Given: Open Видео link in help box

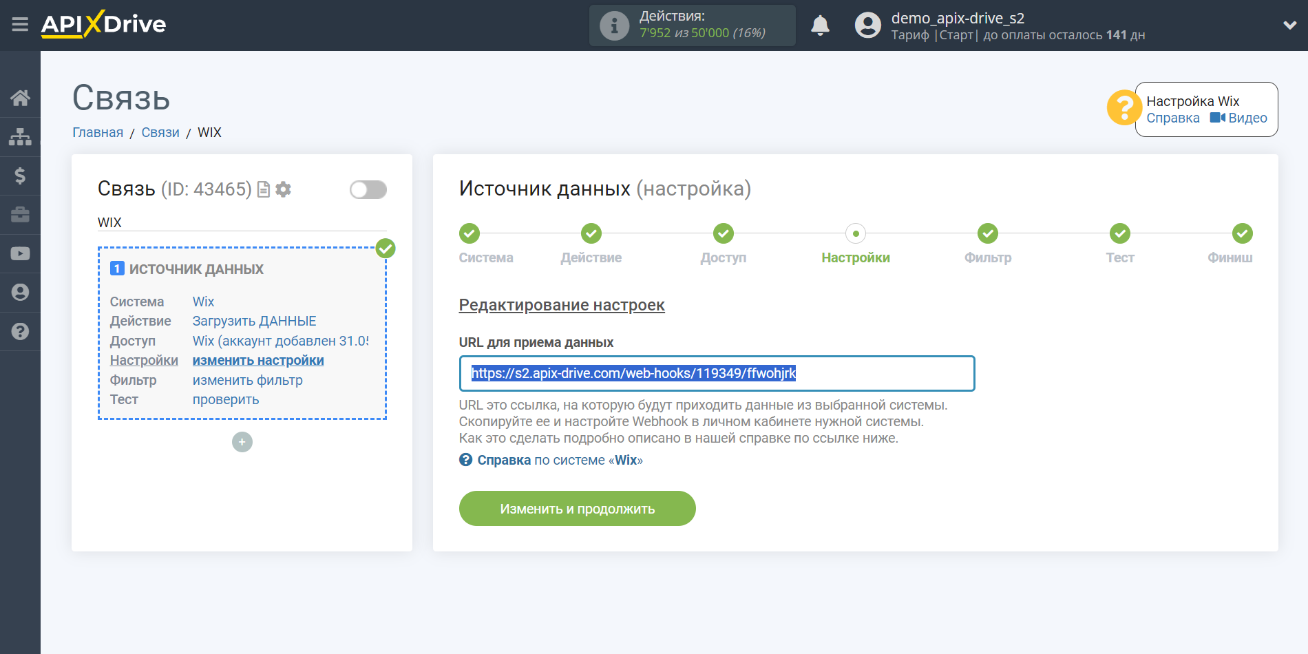Looking at the screenshot, I should pyautogui.click(x=1238, y=118).
